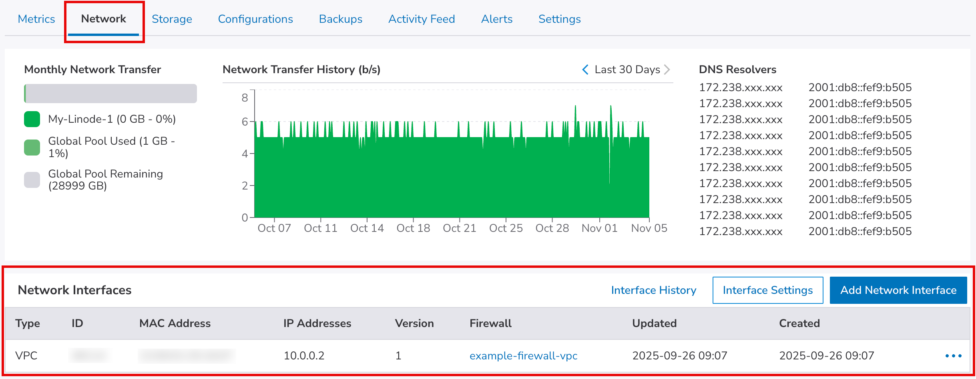
Task: Click the Last 30 Days range label
Action: coord(627,70)
